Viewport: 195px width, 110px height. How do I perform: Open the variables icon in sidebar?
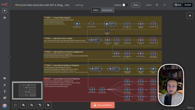(x=5, y=85)
